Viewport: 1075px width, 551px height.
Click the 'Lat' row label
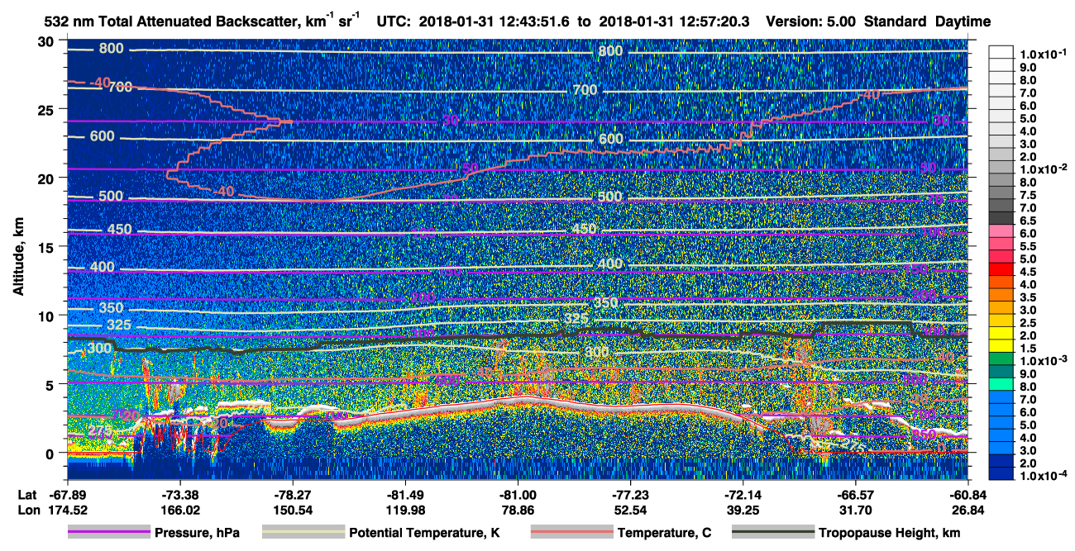pos(27,494)
